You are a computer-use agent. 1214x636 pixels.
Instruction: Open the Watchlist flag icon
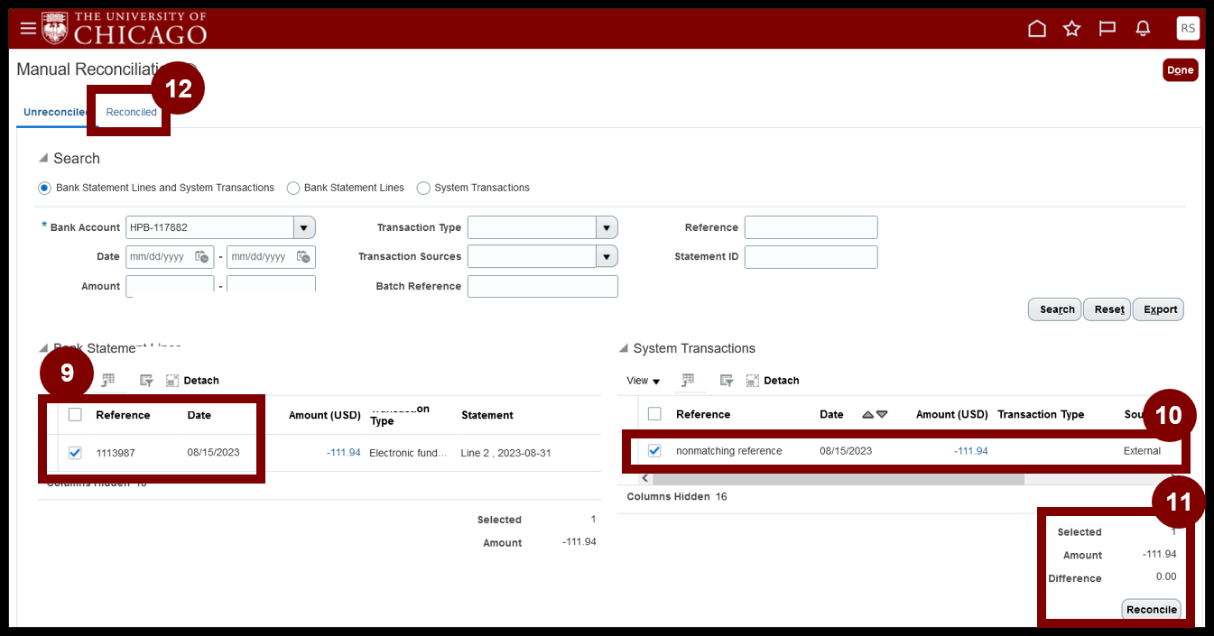point(1107,29)
